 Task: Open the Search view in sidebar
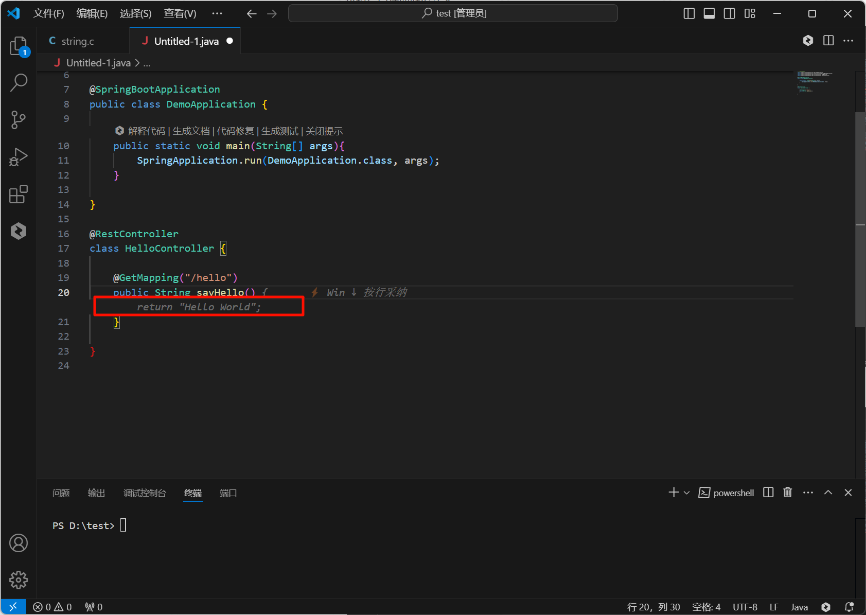coord(19,82)
